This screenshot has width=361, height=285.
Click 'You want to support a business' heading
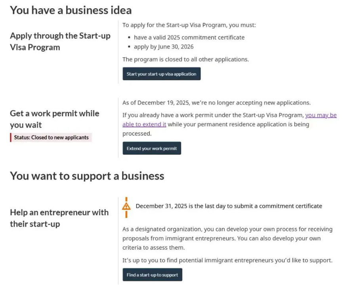87,175
